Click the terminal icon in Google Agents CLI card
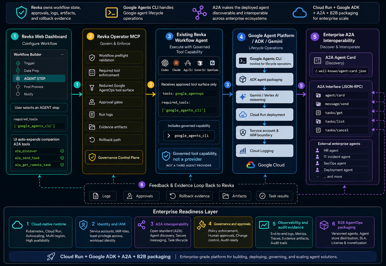 [x=243, y=61]
